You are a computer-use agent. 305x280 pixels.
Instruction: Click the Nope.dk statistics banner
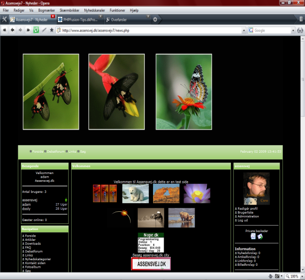pos(151,242)
